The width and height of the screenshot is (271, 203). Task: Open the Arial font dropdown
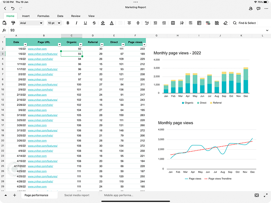pyautogui.click(x=31, y=23)
